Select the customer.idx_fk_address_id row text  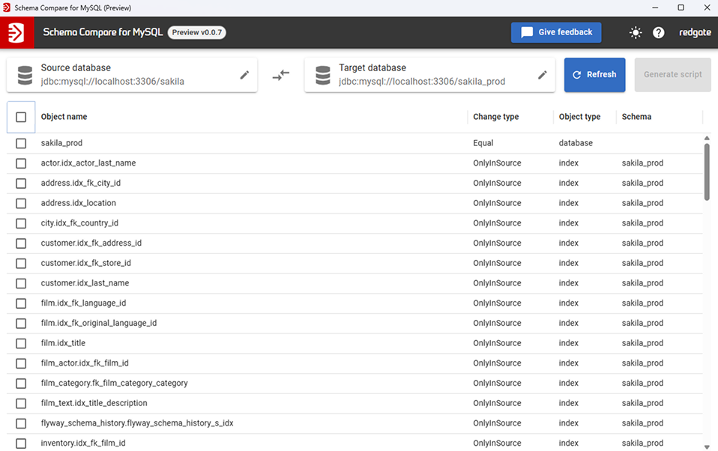tap(91, 243)
